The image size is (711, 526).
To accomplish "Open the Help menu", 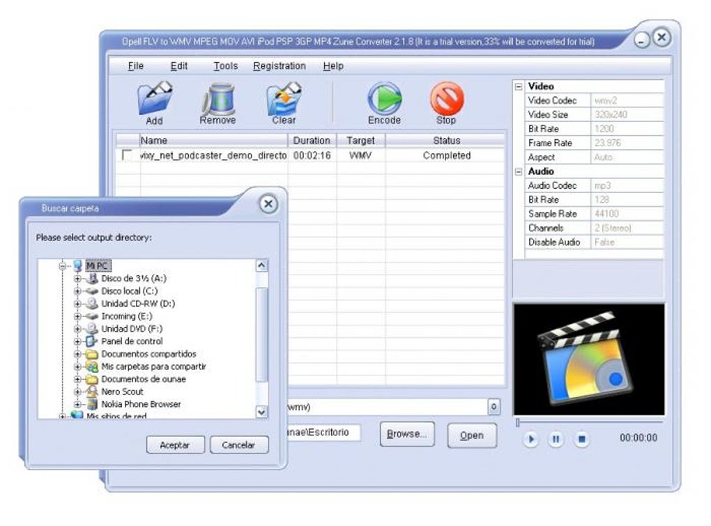I will pyautogui.click(x=333, y=66).
